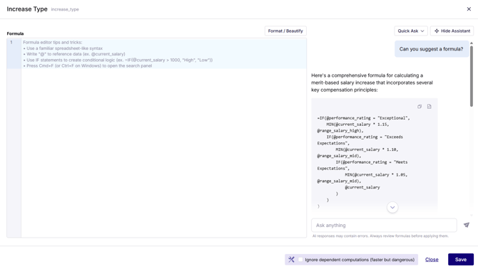Select line number 1 in gutter
The height and width of the screenshot is (269, 478).
(11, 42)
